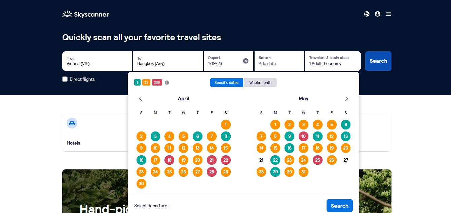Click the Return date field
451x213 pixels.
tap(279, 61)
